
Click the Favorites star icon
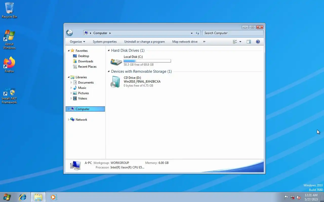(72, 50)
